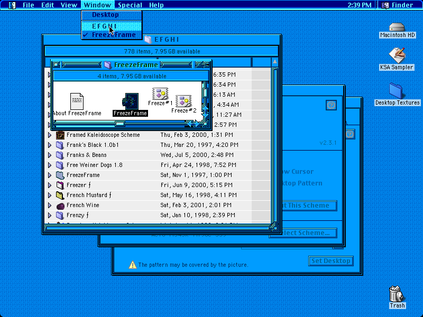The image size is (423, 317).
Task: Expand the Frenzy ƒ folder
Action: (50, 216)
